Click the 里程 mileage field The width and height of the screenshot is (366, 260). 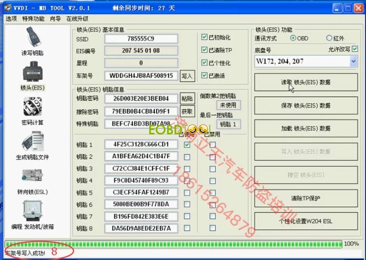141,63
